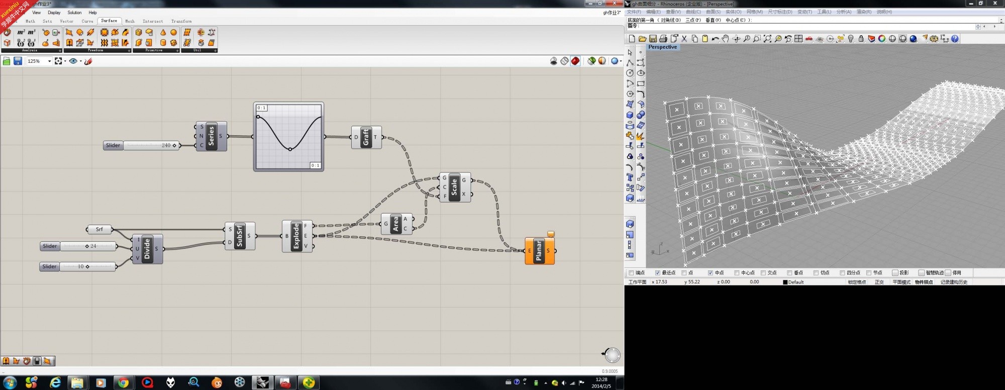The width and height of the screenshot is (1005, 390).
Task: Select the Volume (m³) component icon
Action: pyautogui.click(x=31, y=32)
